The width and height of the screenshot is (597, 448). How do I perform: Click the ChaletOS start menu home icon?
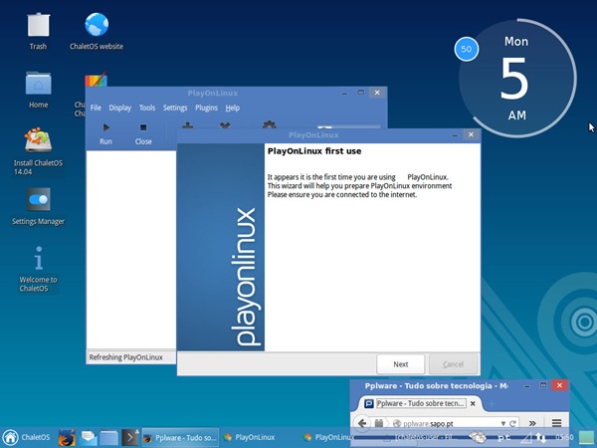click(x=11, y=437)
